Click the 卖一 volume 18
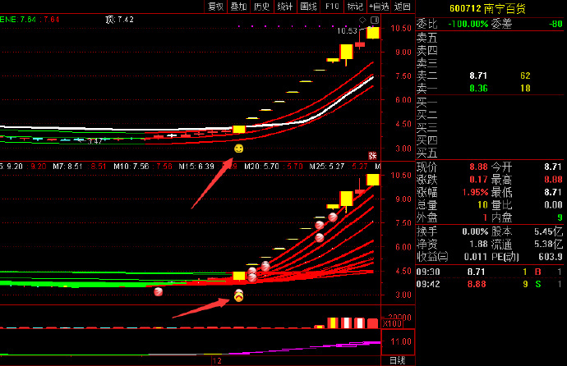Screen dimensions: 567x366 click(525, 89)
